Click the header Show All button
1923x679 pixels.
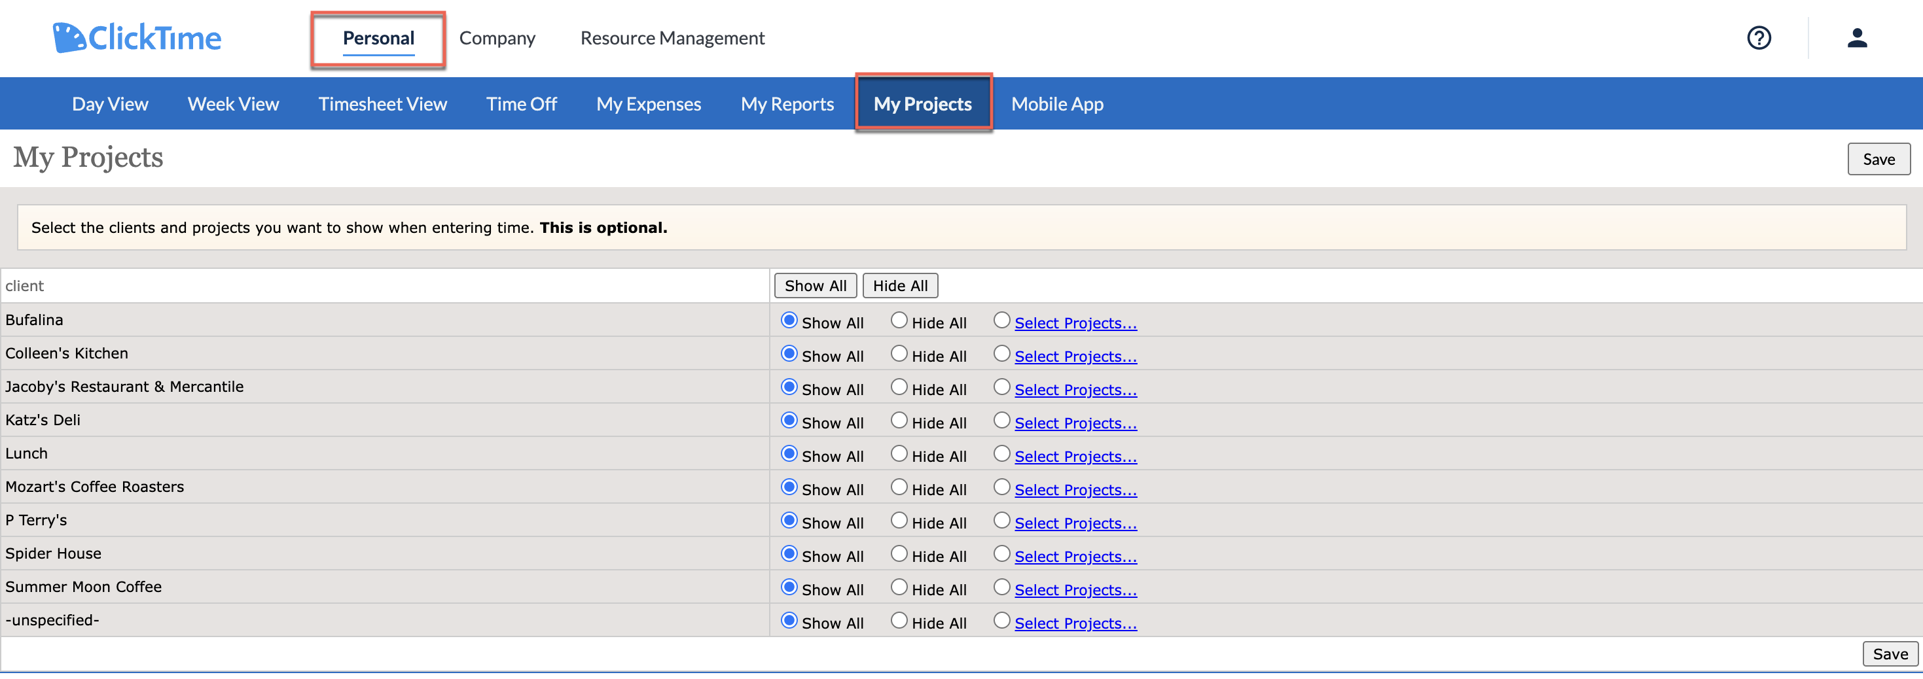815,286
